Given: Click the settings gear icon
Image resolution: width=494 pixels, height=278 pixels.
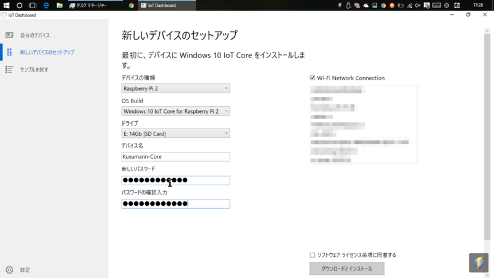Looking at the screenshot, I should (9, 270).
